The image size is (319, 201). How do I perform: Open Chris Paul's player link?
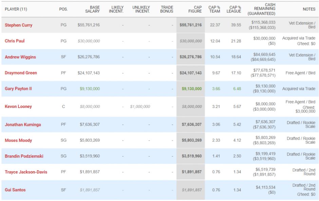coord(15,41)
